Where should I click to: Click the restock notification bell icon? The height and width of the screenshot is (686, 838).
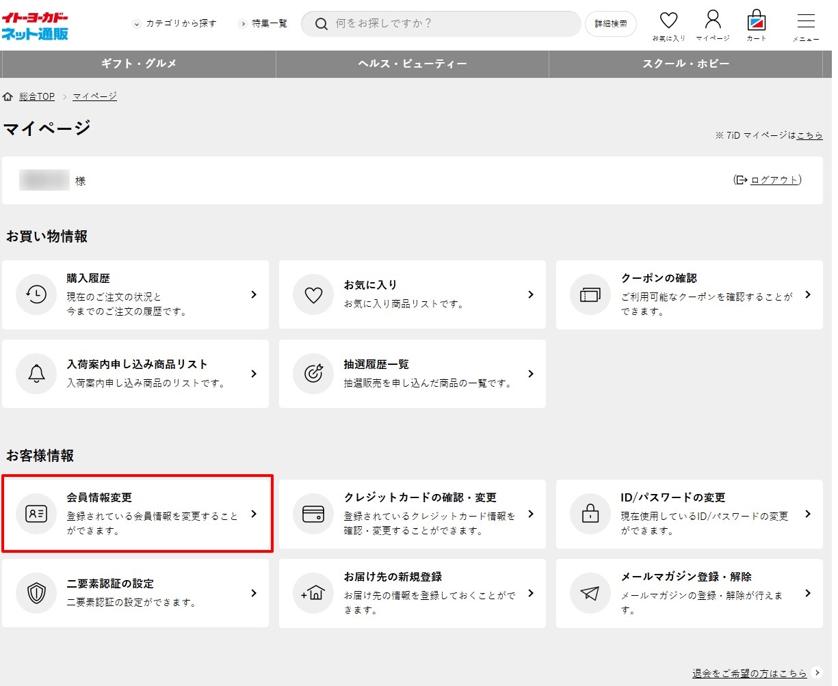click(x=36, y=374)
